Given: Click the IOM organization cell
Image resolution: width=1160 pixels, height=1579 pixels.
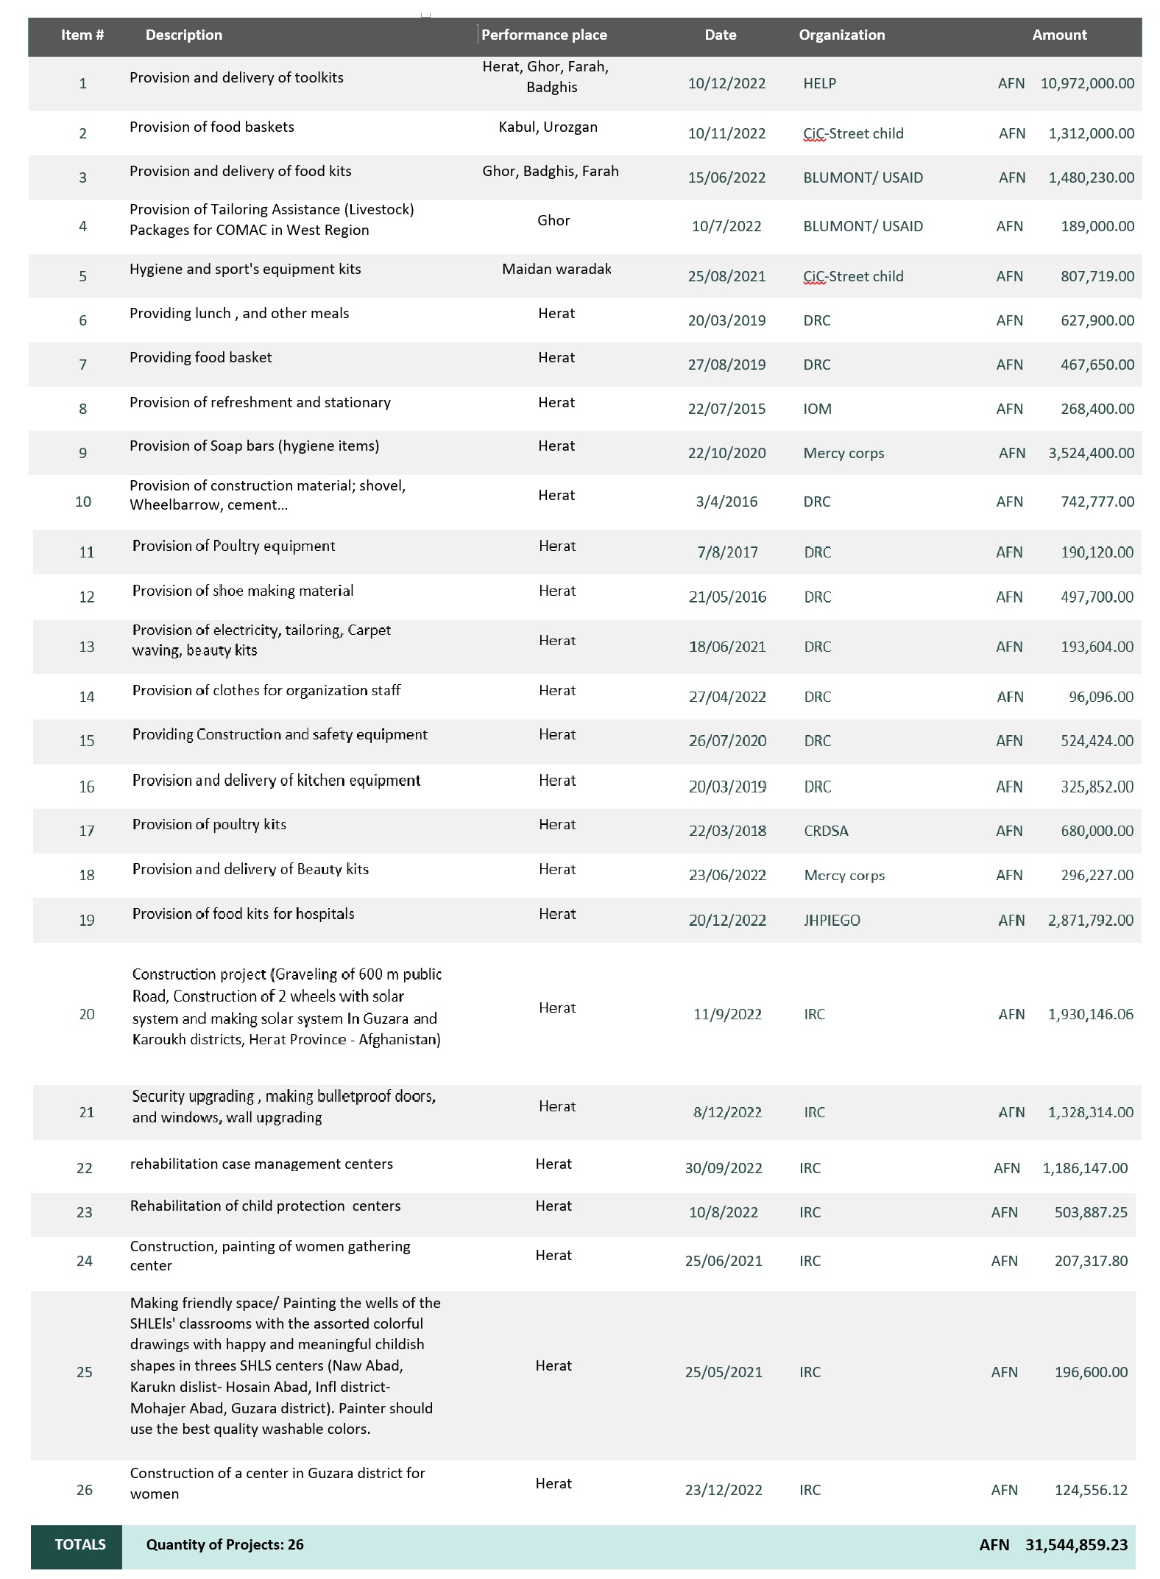Looking at the screenshot, I should click(817, 409).
